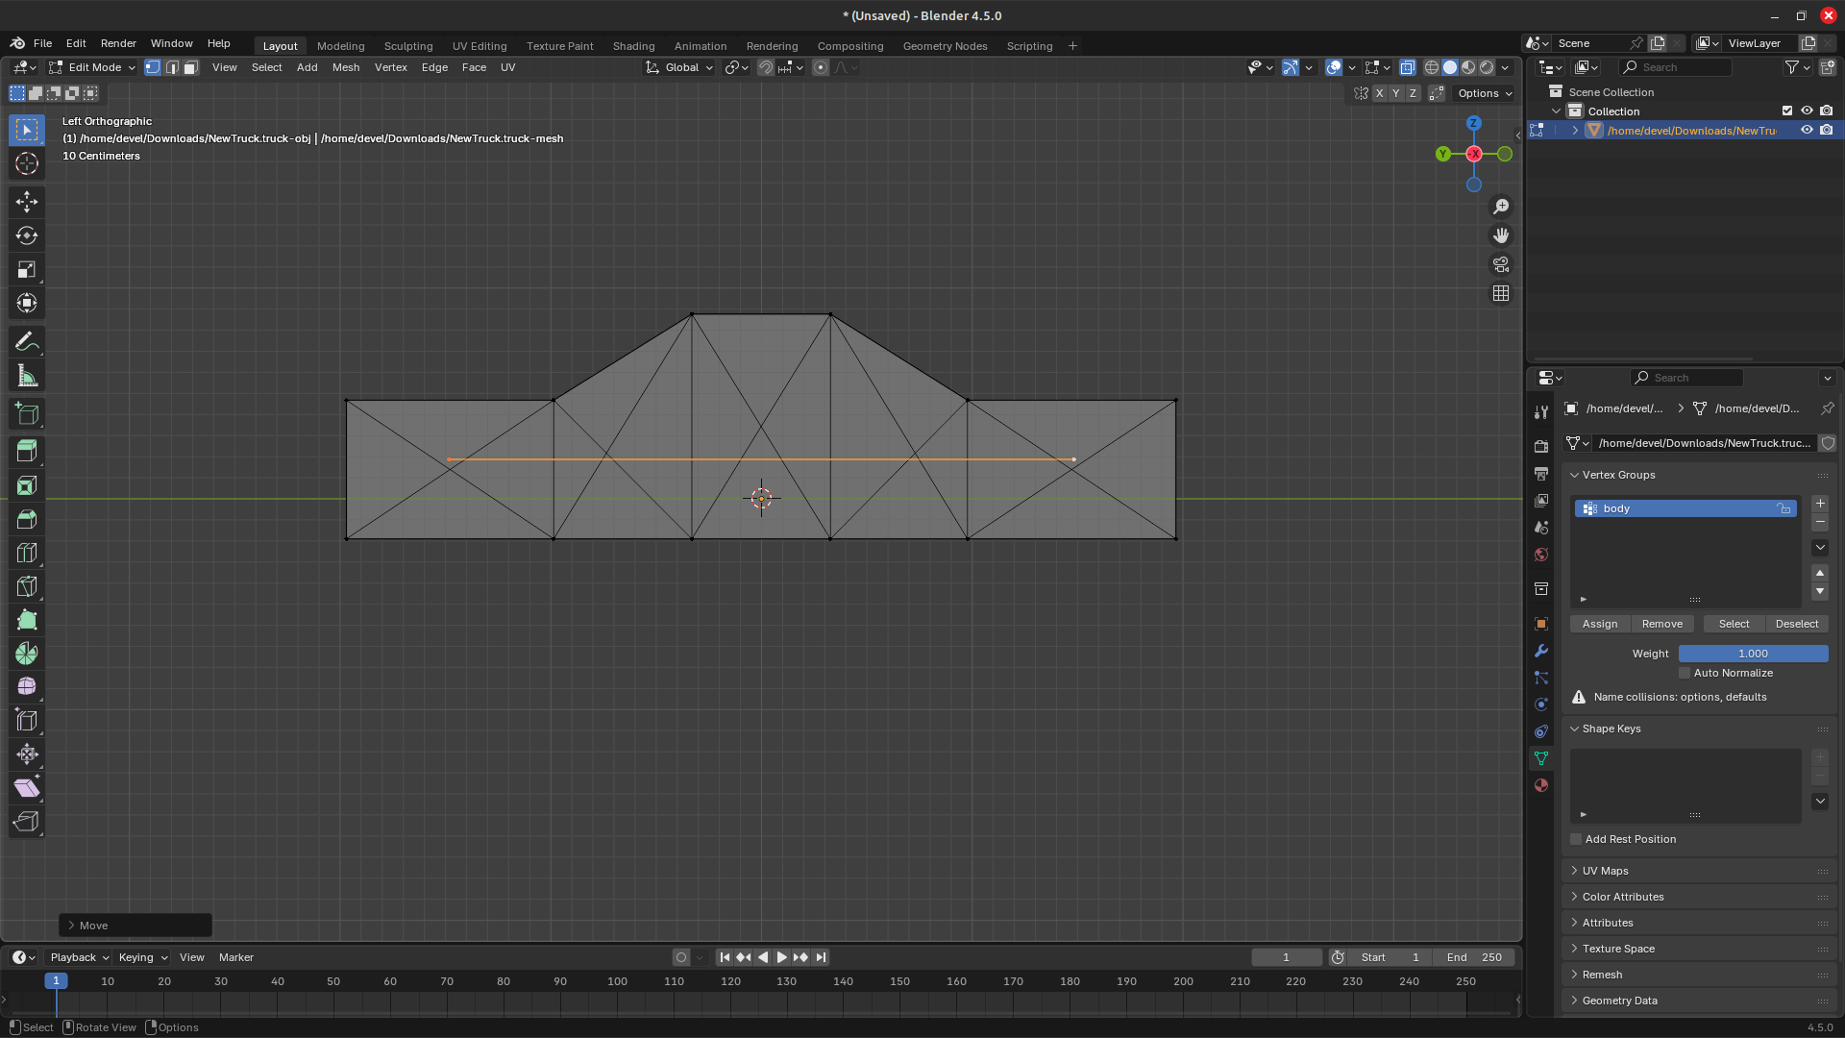Open the File menu
The width and height of the screenshot is (1845, 1038).
click(42, 43)
